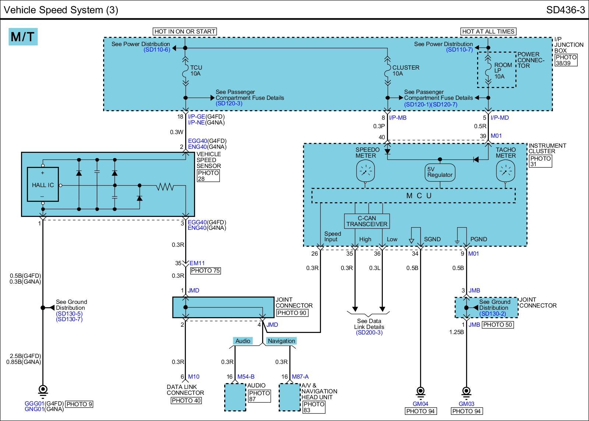Select the Navigation label tab
The height and width of the screenshot is (421, 589).
tap(281, 341)
